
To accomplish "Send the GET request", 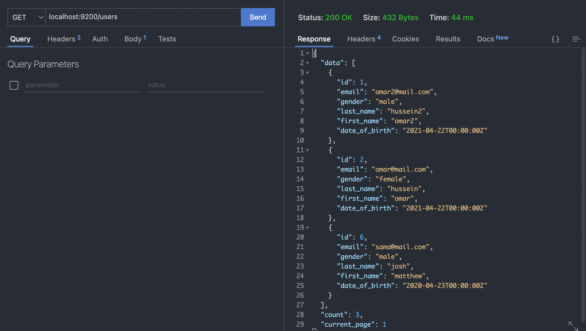I will coord(258,17).
